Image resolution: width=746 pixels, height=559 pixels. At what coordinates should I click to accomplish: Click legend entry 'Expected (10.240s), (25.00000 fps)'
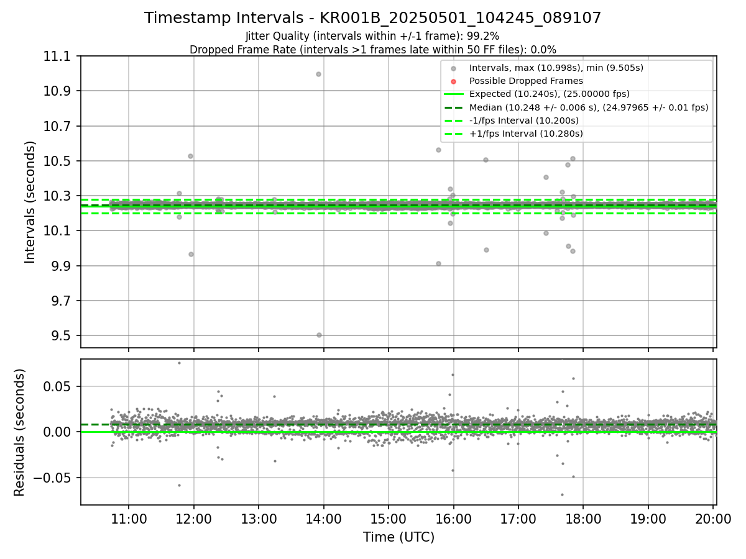550,94
